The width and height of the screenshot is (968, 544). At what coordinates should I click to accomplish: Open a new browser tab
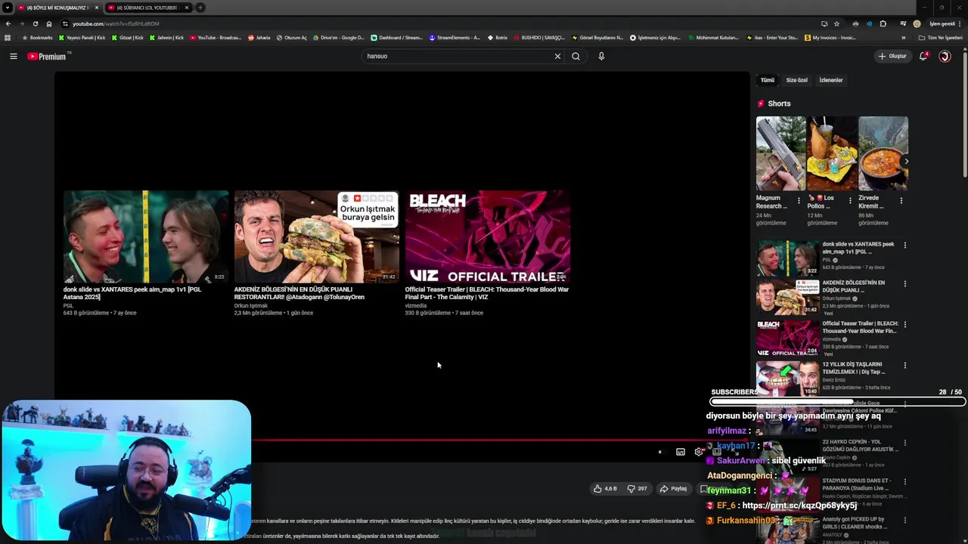coord(200,8)
